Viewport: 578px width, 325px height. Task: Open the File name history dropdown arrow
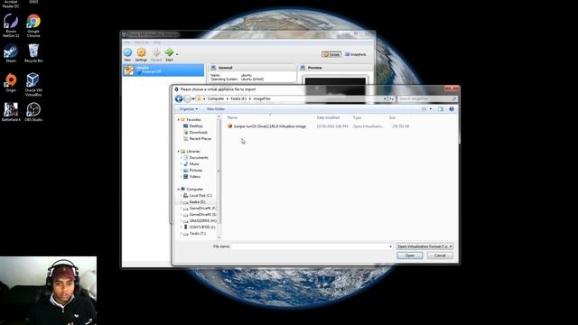(x=390, y=246)
